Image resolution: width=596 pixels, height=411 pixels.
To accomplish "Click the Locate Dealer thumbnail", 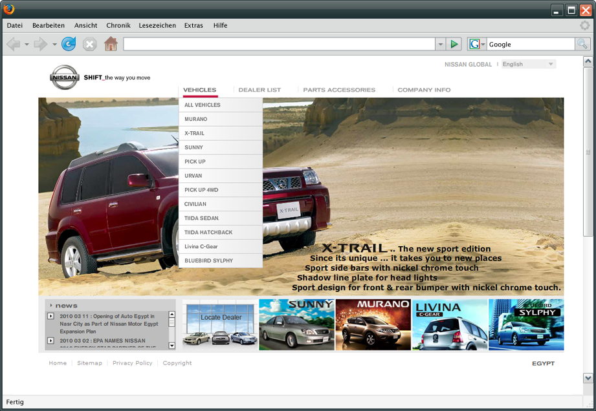I will pos(220,324).
